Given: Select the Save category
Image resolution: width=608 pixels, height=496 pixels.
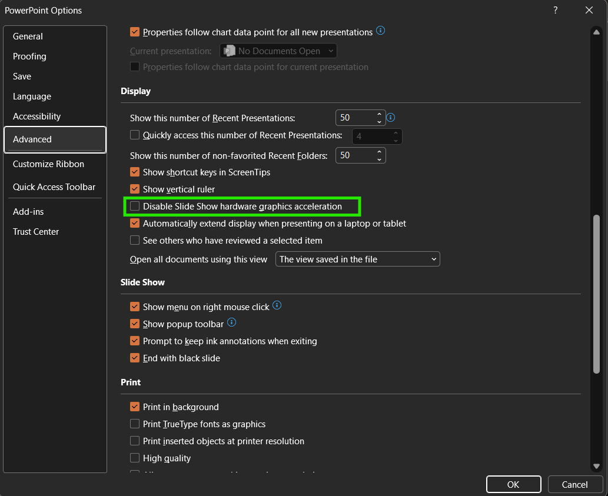Looking at the screenshot, I should tap(55, 76).
